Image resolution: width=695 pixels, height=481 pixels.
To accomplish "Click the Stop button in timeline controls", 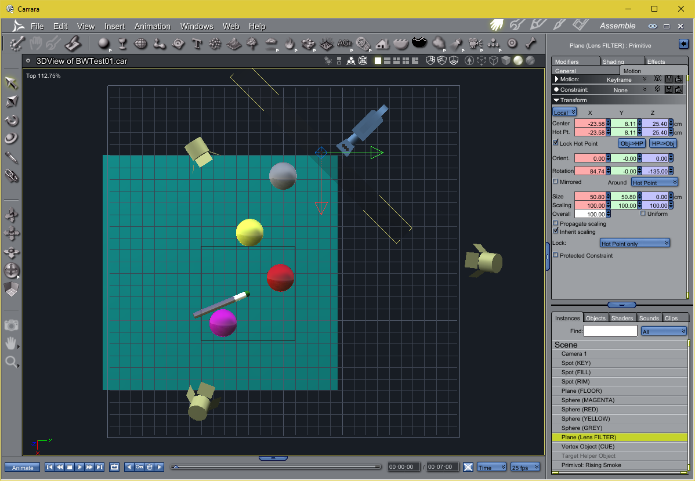I will (70, 467).
